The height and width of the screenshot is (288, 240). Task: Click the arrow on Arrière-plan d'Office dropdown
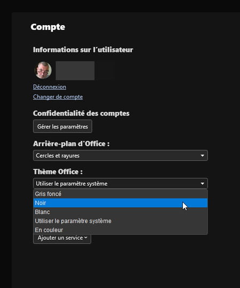click(x=202, y=156)
